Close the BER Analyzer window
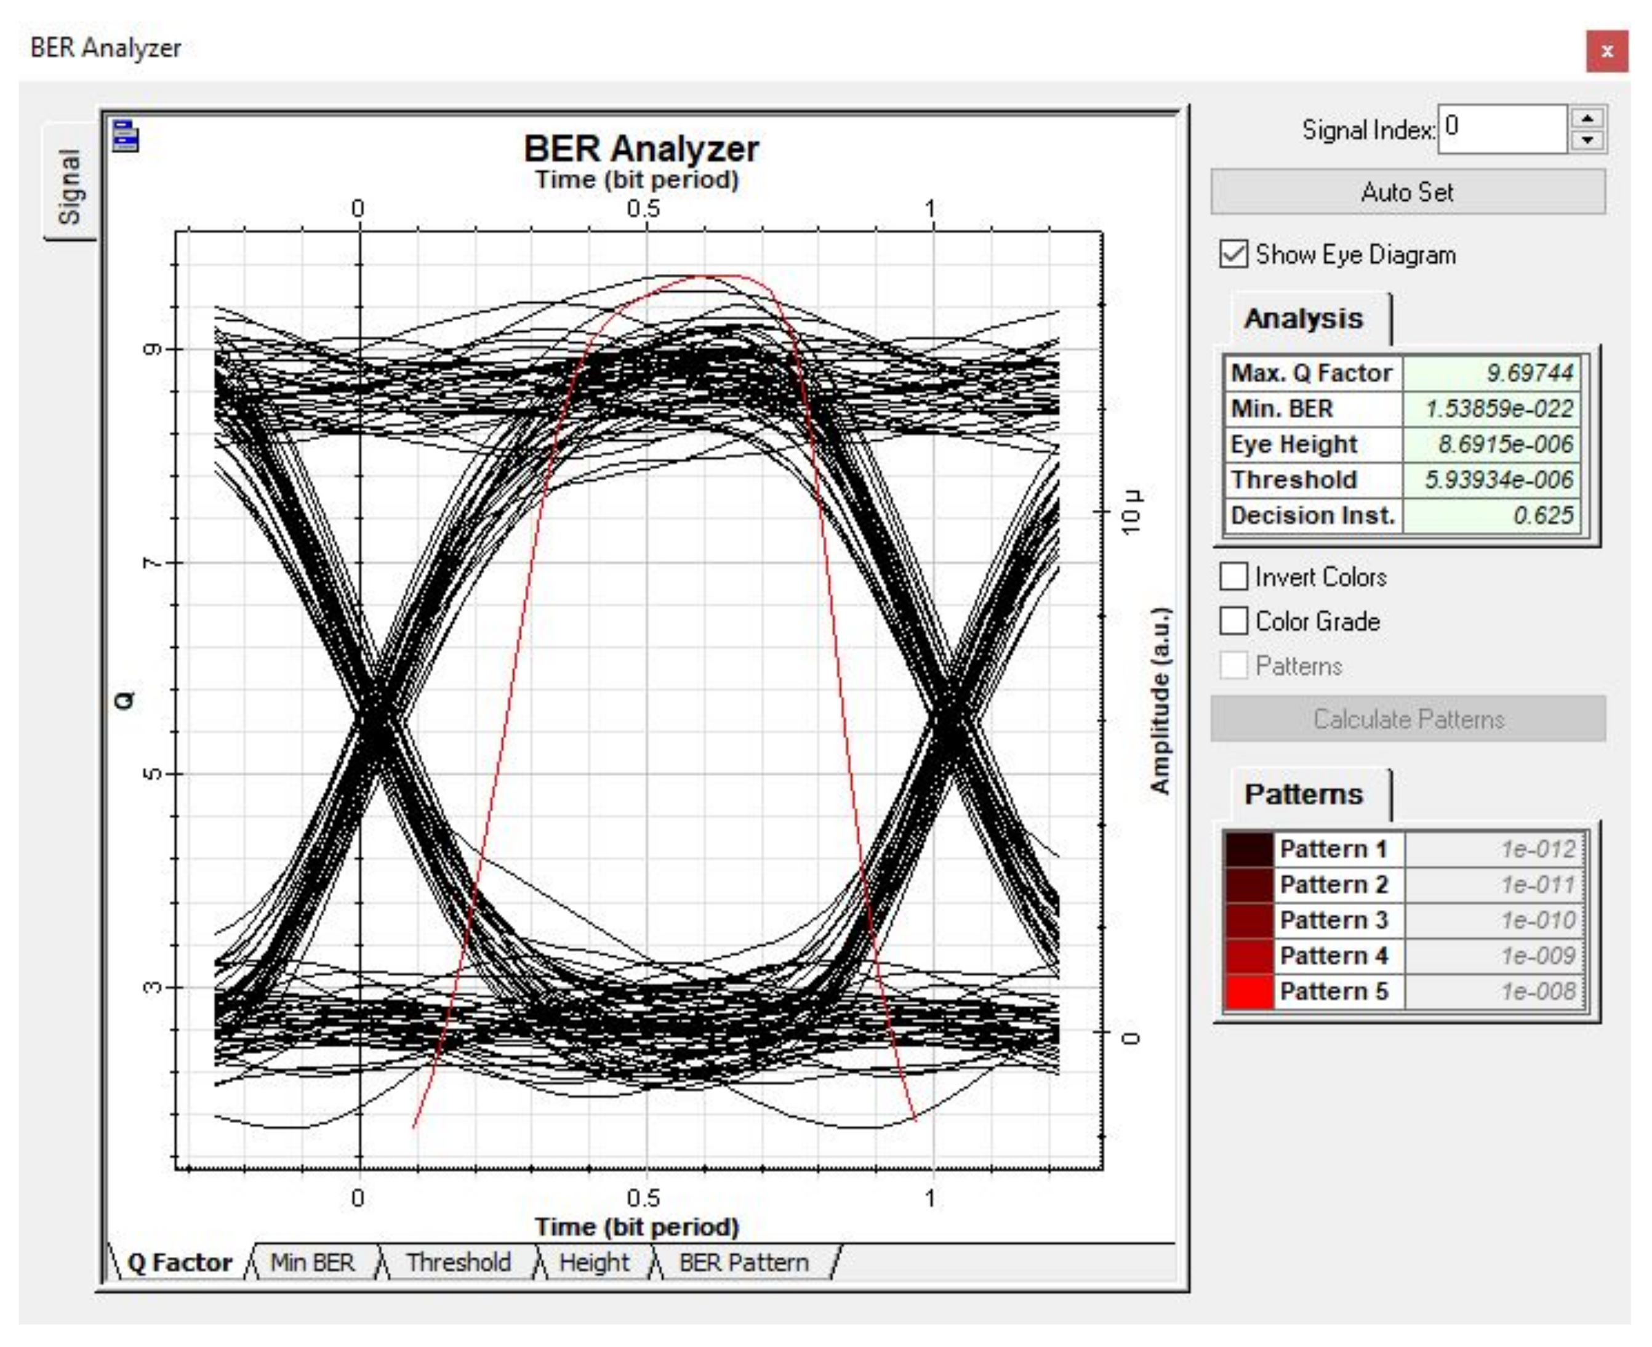Screen dimensions: 1652x1347 1606,51
